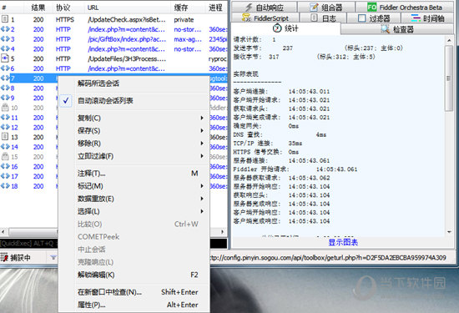Image resolution: width=459 pixels, height=313 pixels.
Task: Click the arrows icon of session 18
Action: (5, 186)
